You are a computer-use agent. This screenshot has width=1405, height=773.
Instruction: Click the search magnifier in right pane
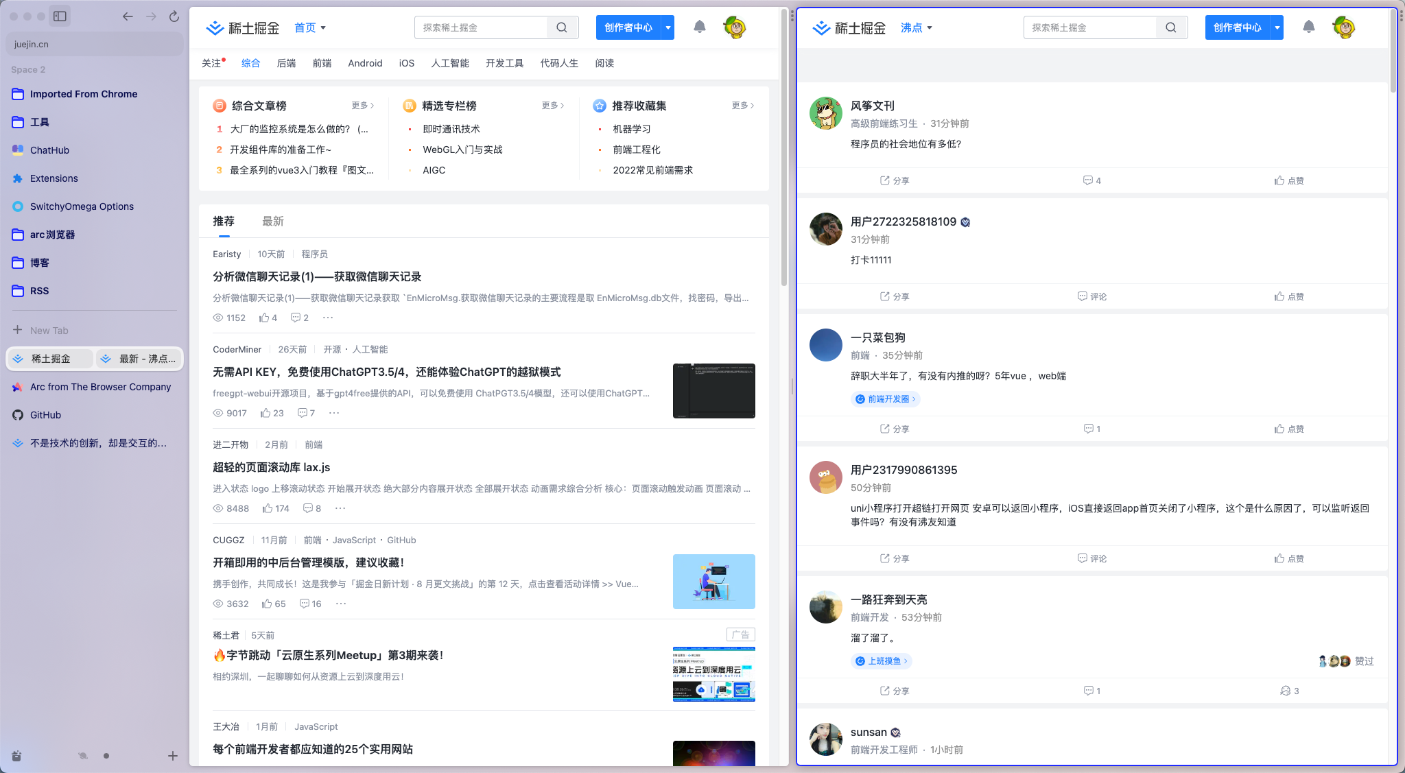click(1171, 27)
